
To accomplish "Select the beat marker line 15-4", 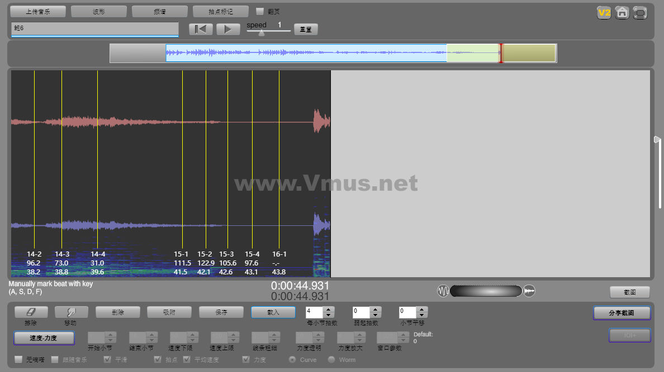I will pos(253,161).
